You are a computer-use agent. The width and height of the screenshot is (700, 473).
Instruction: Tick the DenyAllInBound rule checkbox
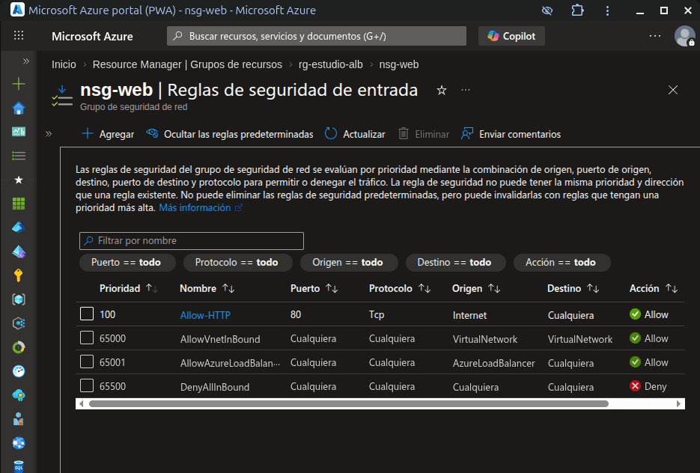pyautogui.click(x=87, y=386)
